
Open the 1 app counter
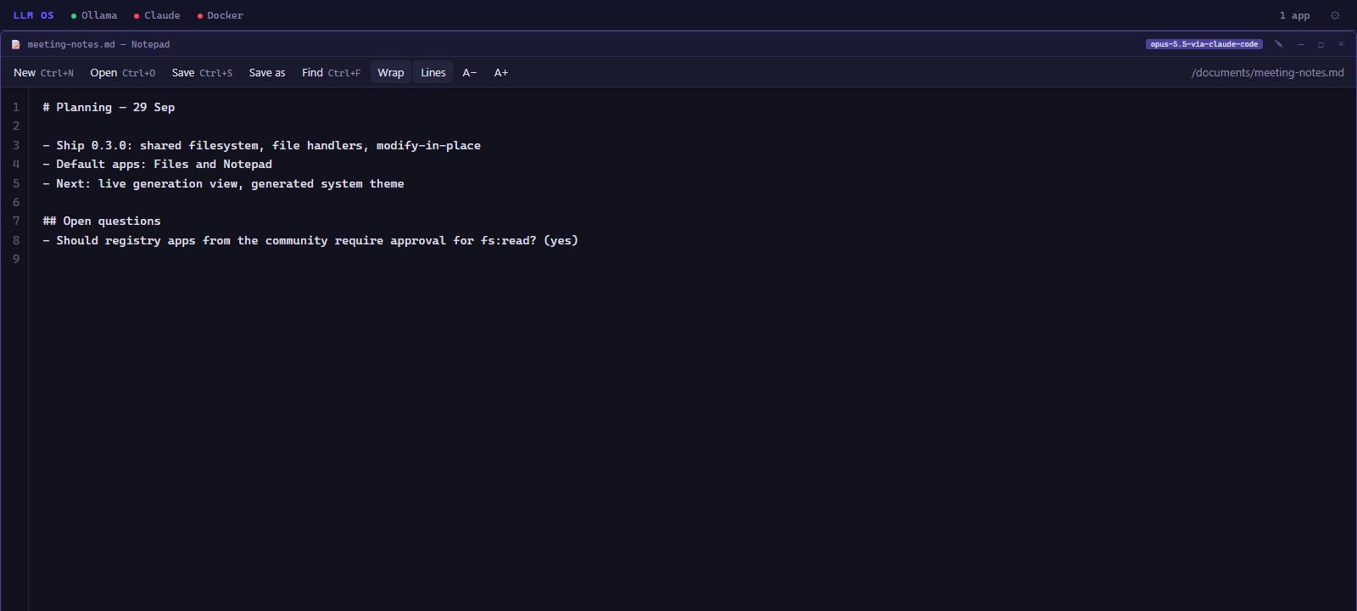coord(1294,15)
